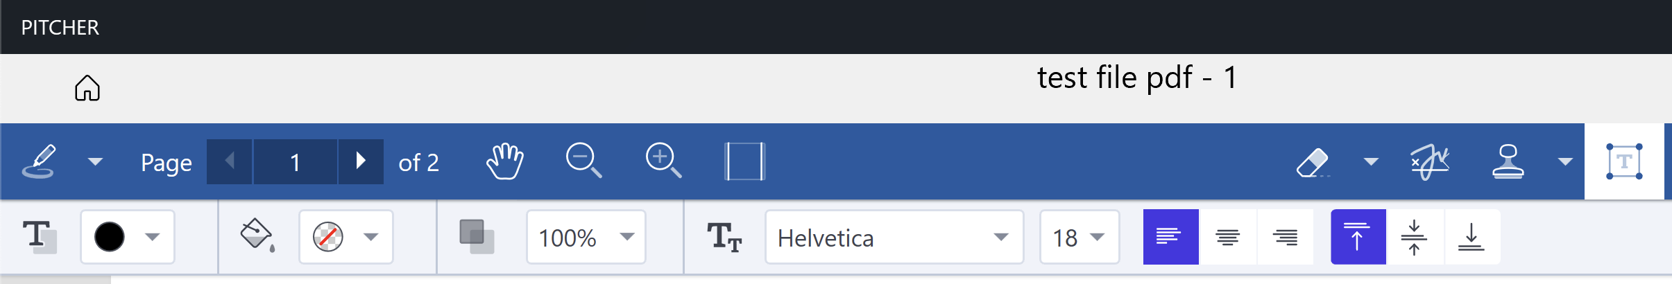Toggle center text alignment

(x=1228, y=237)
